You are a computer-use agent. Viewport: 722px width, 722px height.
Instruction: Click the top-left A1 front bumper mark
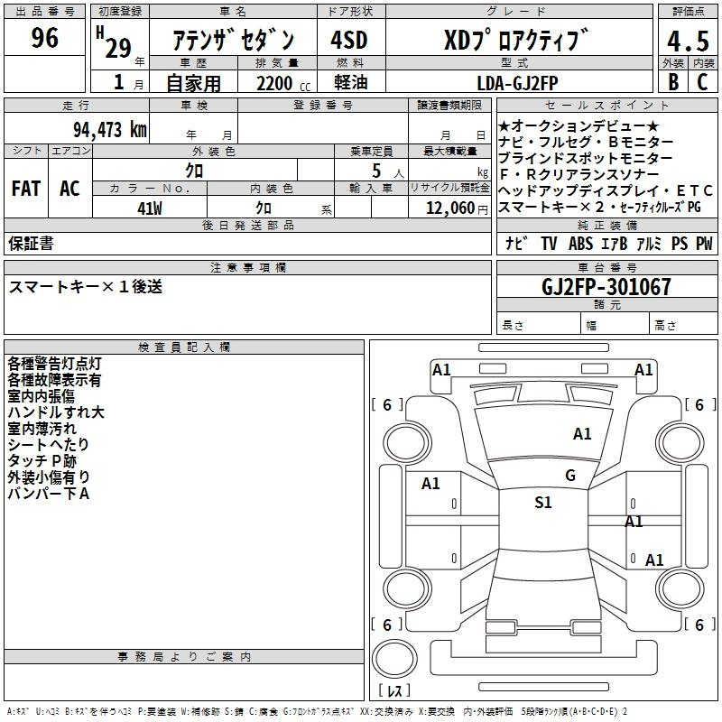441,369
